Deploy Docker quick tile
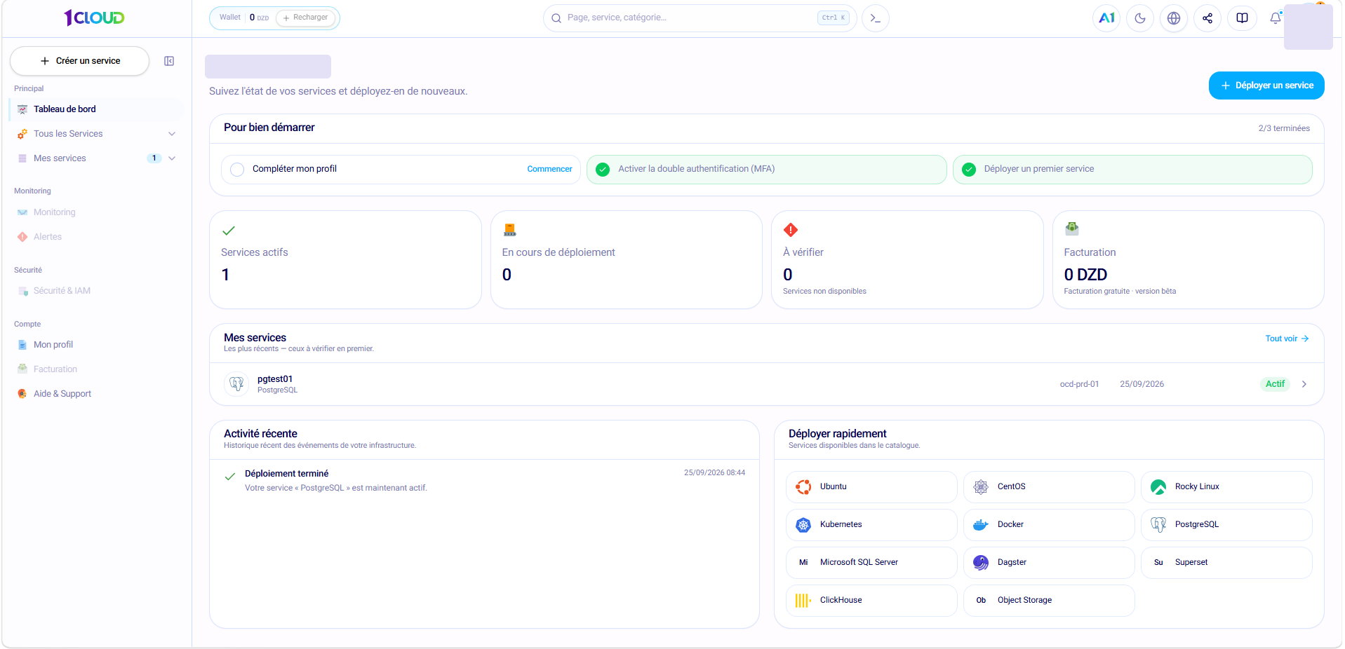 click(x=1049, y=524)
